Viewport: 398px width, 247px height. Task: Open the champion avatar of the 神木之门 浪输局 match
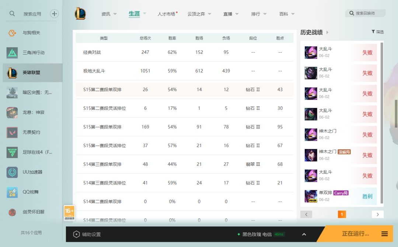311,155
